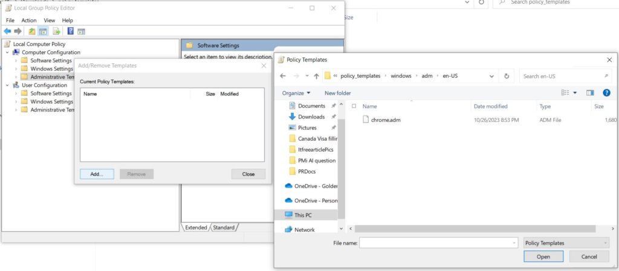Collapse the User Configuration tree node
The height and width of the screenshot is (271, 619).
(x=7, y=85)
